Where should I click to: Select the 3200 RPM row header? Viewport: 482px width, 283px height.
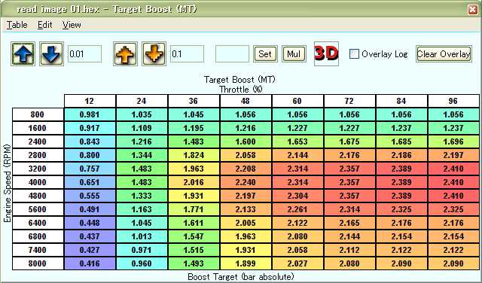tap(38, 169)
